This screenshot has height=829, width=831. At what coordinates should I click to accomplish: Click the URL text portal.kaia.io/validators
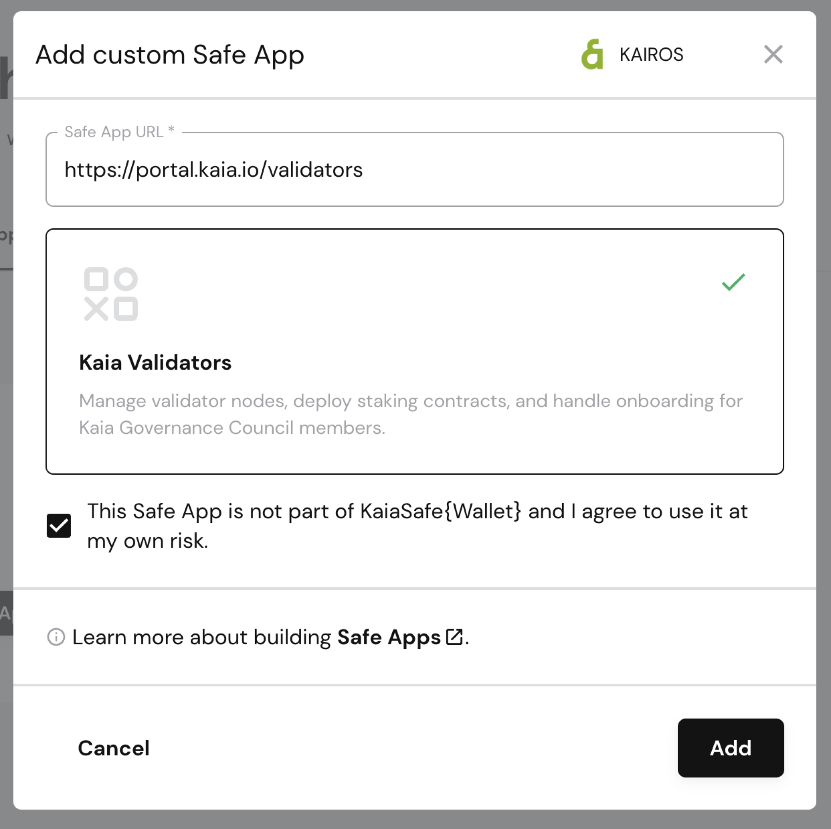213,169
